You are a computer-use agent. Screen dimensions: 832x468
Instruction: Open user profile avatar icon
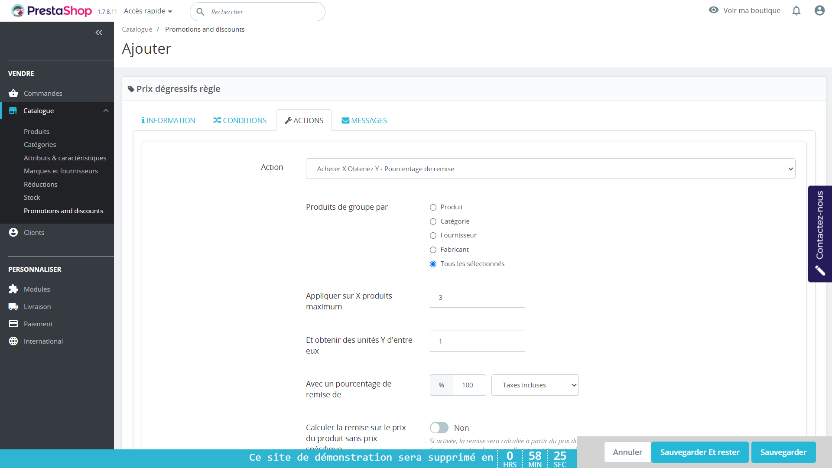[819, 11]
